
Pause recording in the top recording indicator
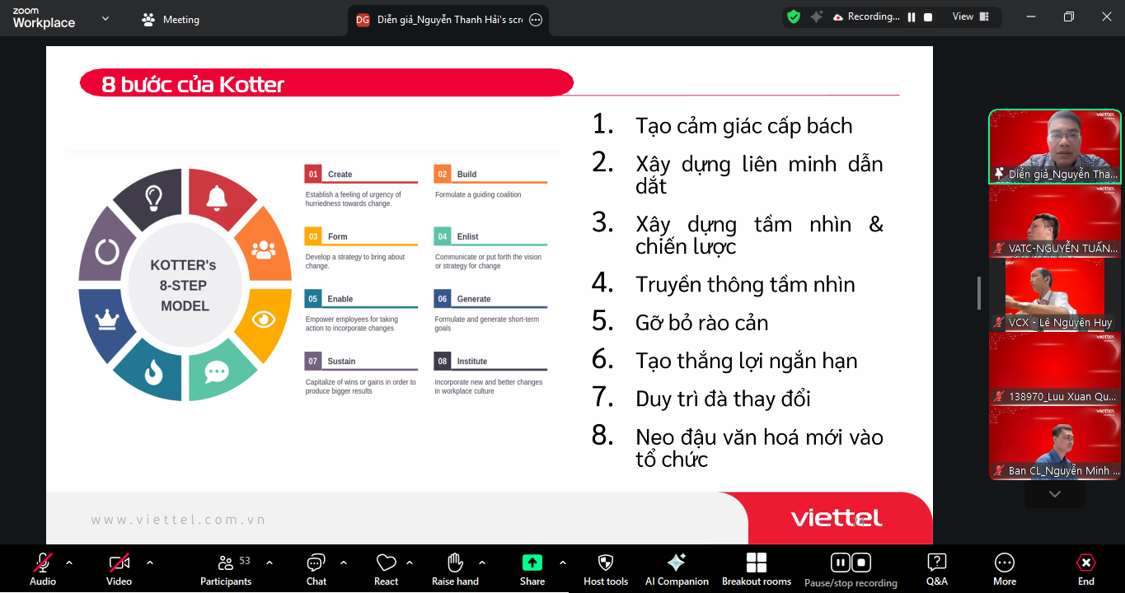tap(912, 16)
